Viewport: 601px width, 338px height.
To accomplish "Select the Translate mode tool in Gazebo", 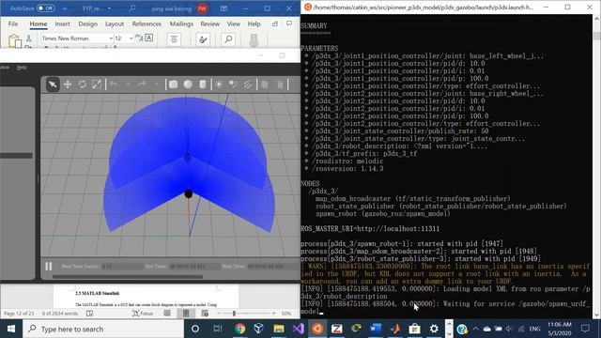I will 68,84.
